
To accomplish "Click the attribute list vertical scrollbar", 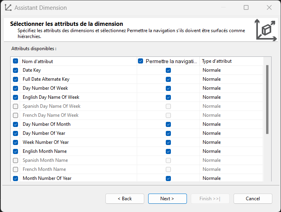I will (x=267, y=100).
